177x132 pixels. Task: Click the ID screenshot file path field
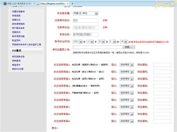pos(98,47)
